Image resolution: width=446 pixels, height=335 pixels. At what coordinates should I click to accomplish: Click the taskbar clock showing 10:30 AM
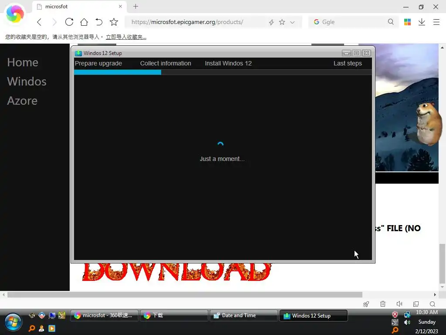point(427,312)
